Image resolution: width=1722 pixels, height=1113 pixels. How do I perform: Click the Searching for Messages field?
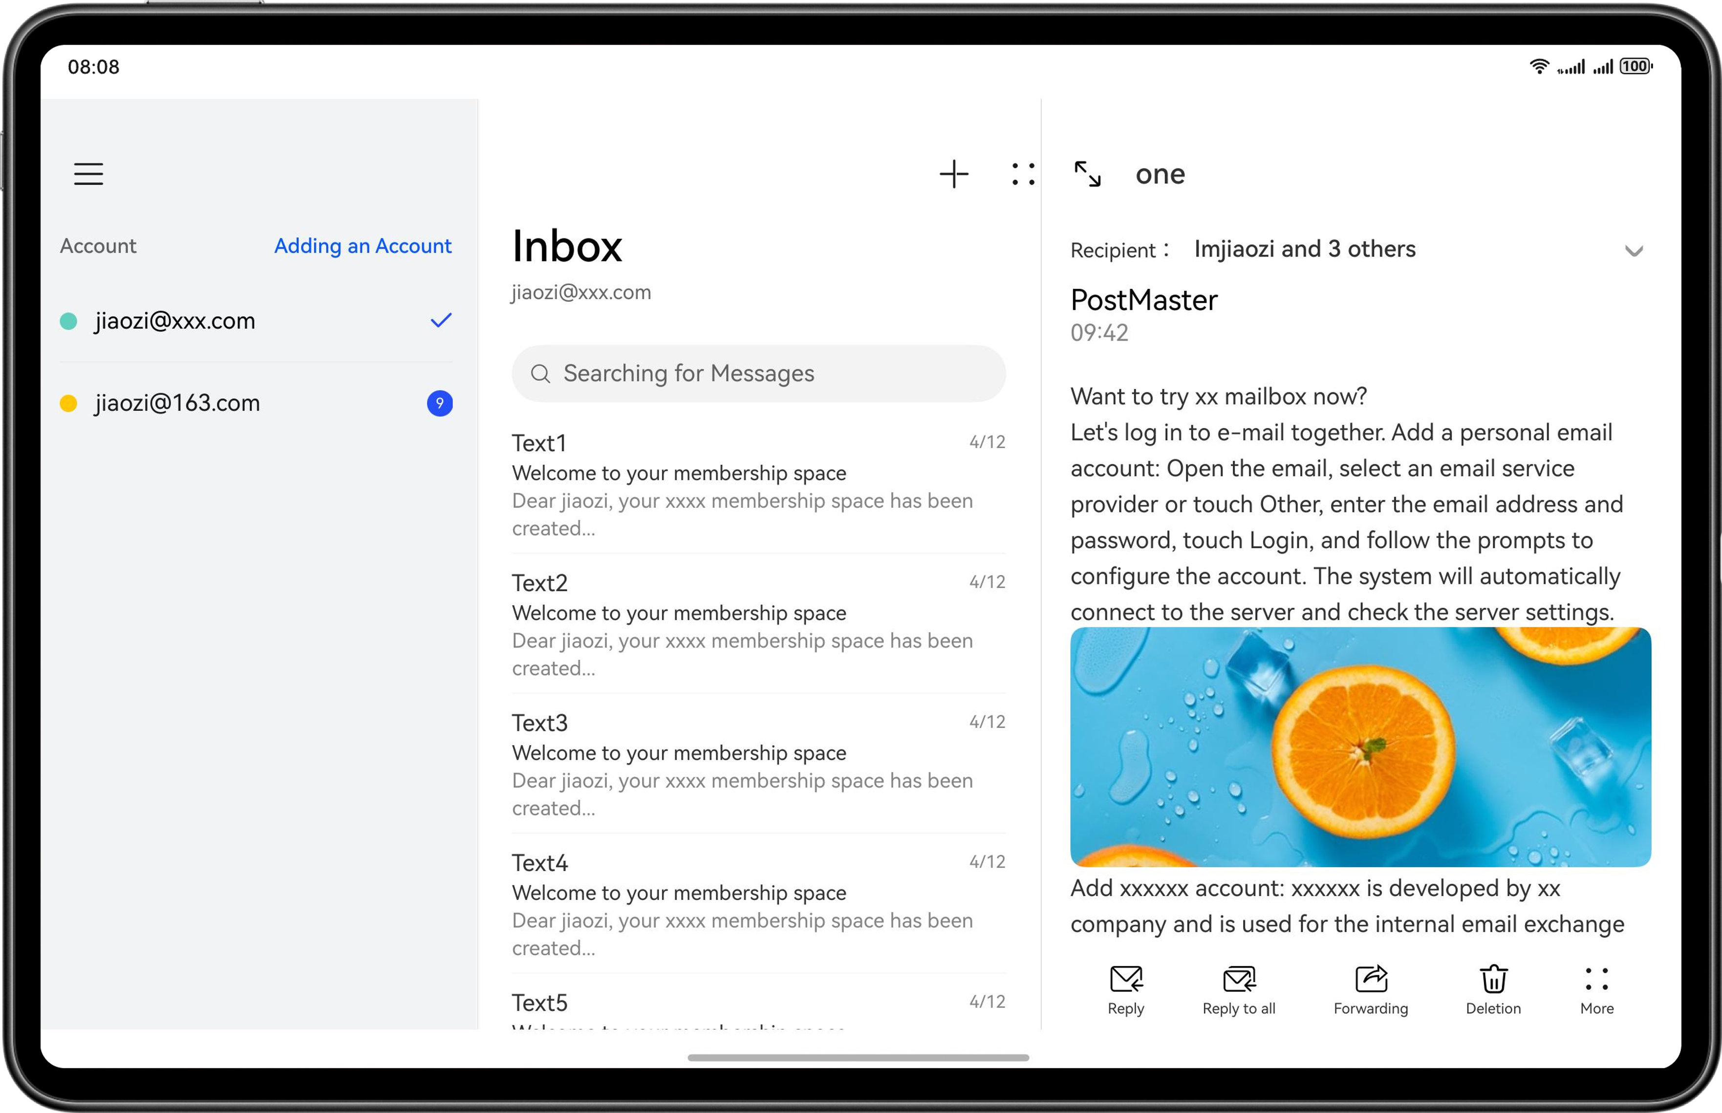click(759, 374)
